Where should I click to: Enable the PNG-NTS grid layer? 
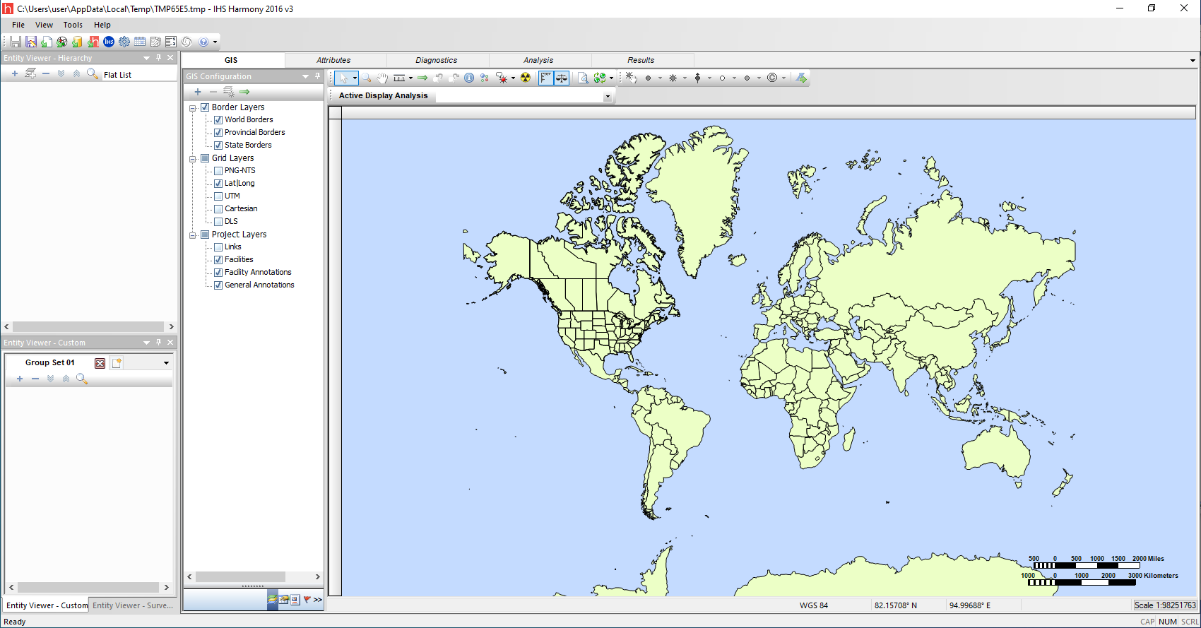(x=218, y=171)
